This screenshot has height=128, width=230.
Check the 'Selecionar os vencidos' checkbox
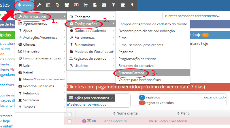click(x=68, y=104)
